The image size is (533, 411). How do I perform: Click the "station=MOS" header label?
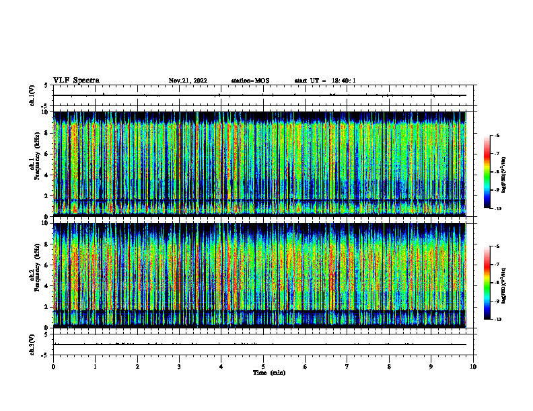pyautogui.click(x=250, y=81)
